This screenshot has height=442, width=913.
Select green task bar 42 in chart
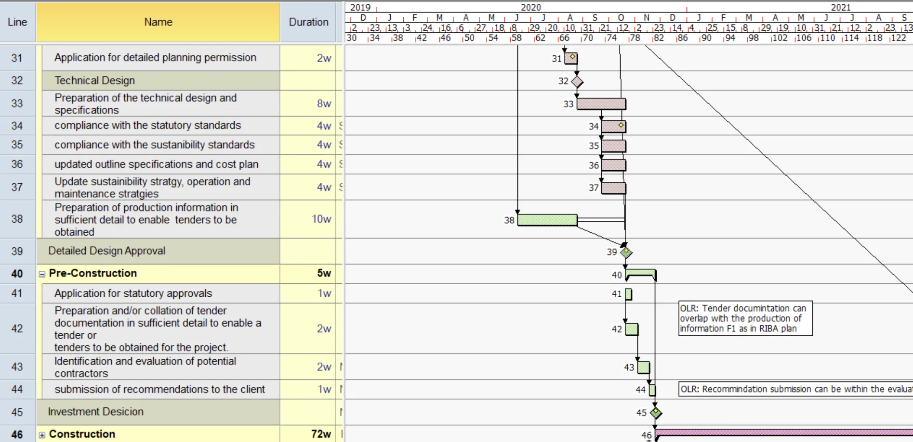(631, 329)
